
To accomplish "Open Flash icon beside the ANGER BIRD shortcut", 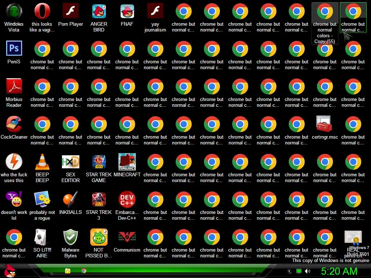I will tap(71, 11).
